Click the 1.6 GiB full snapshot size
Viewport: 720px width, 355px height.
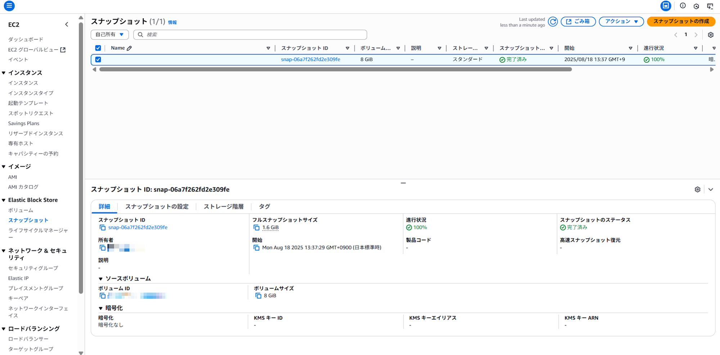(270, 227)
